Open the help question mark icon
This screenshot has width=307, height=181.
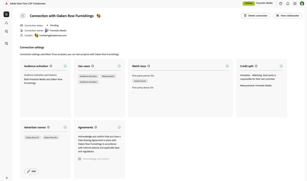click(x=280, y=4)
